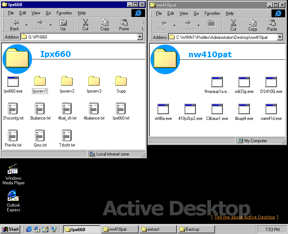Select the libupj4.exe file

coord(244,112)
